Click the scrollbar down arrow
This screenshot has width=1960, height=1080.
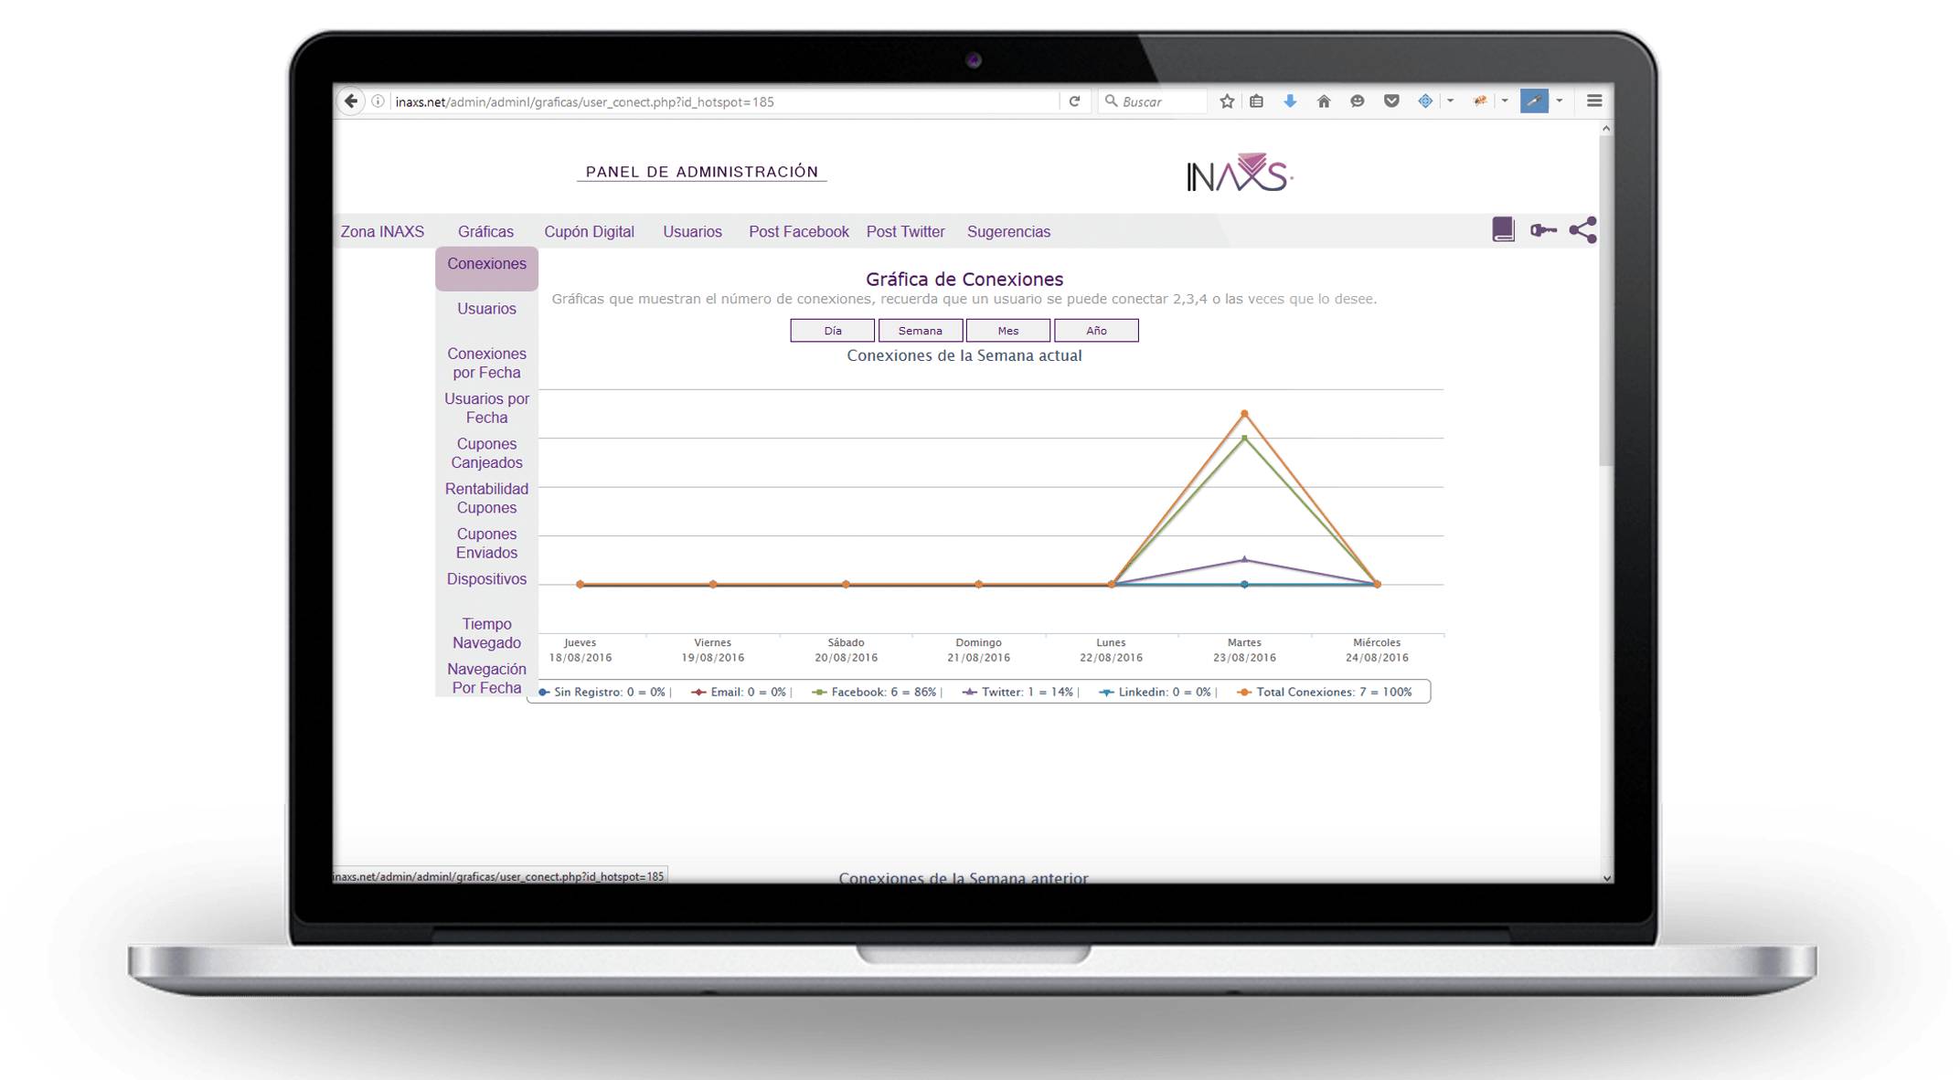(1606, 878)
